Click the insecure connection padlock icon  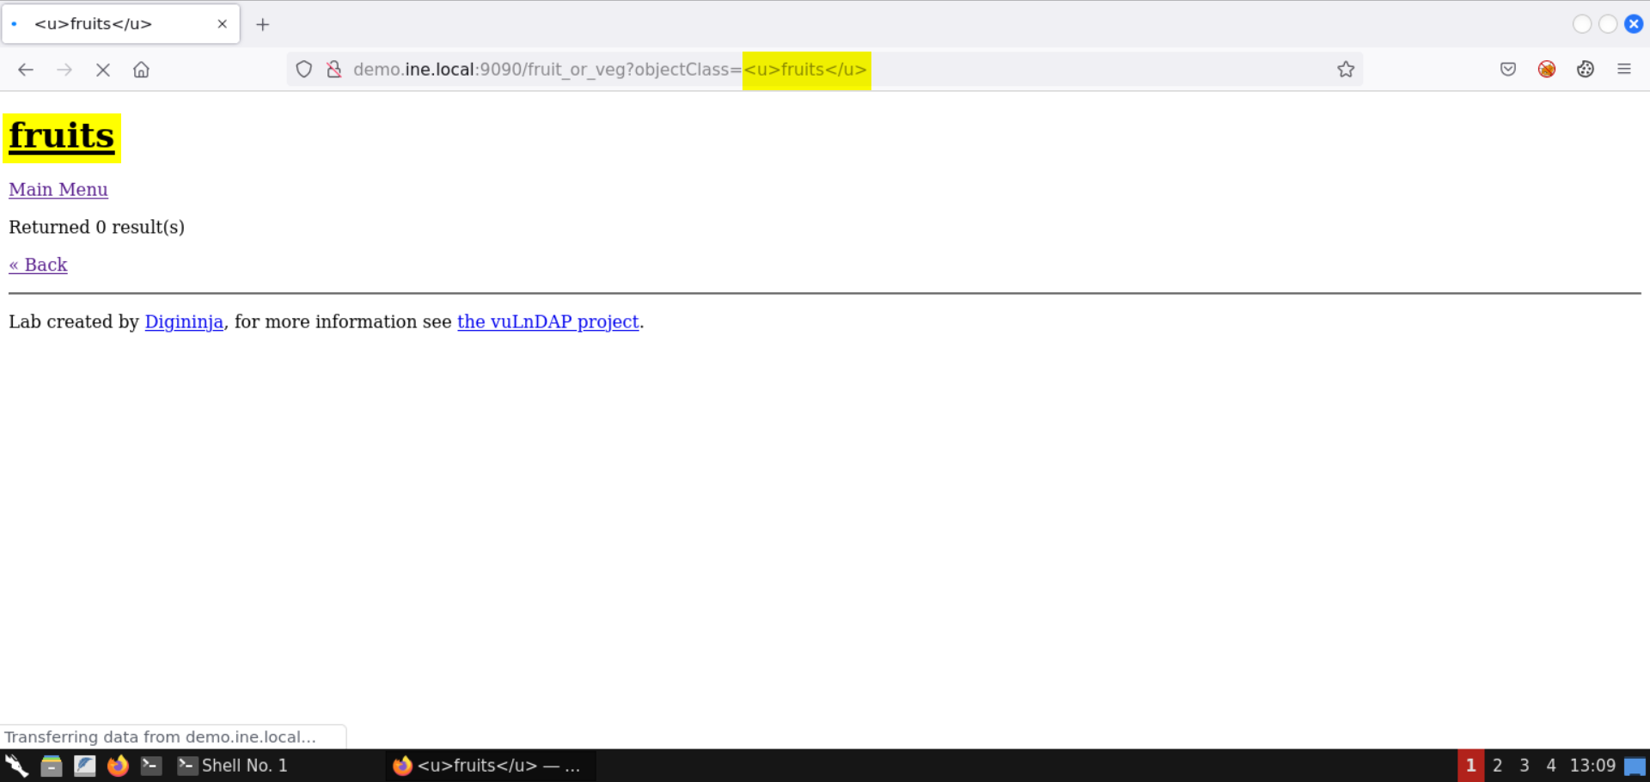[x=334, y=70]
